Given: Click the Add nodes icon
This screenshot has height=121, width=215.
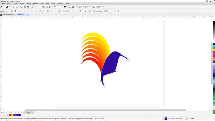Looking at the screenshot, I should 12,11.
